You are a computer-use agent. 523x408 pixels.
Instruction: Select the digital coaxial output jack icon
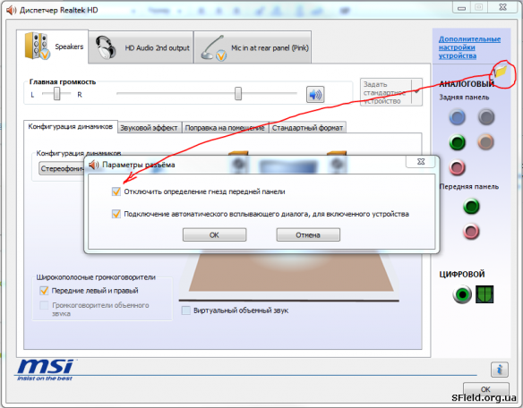[x=462, y=294]
